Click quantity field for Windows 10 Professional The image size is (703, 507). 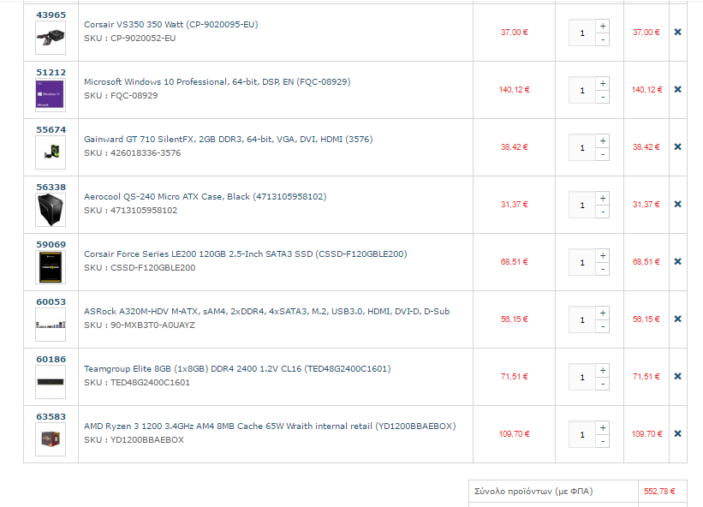(582, 90)
